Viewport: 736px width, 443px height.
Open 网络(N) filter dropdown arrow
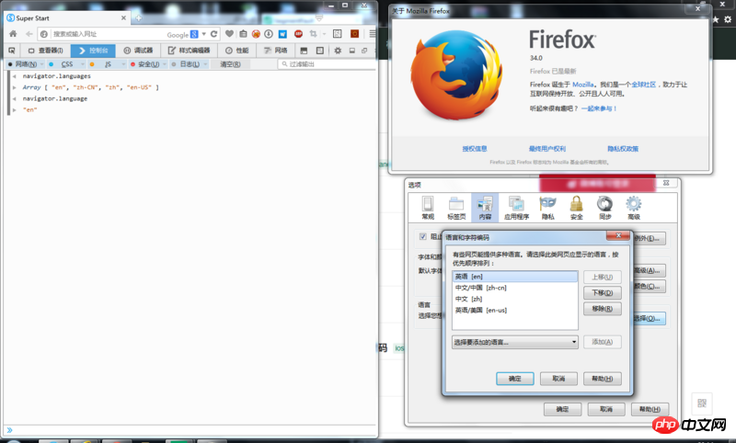click(x=41, y=64)
